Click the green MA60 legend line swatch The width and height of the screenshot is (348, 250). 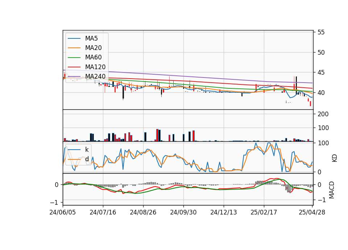(74, 58)
